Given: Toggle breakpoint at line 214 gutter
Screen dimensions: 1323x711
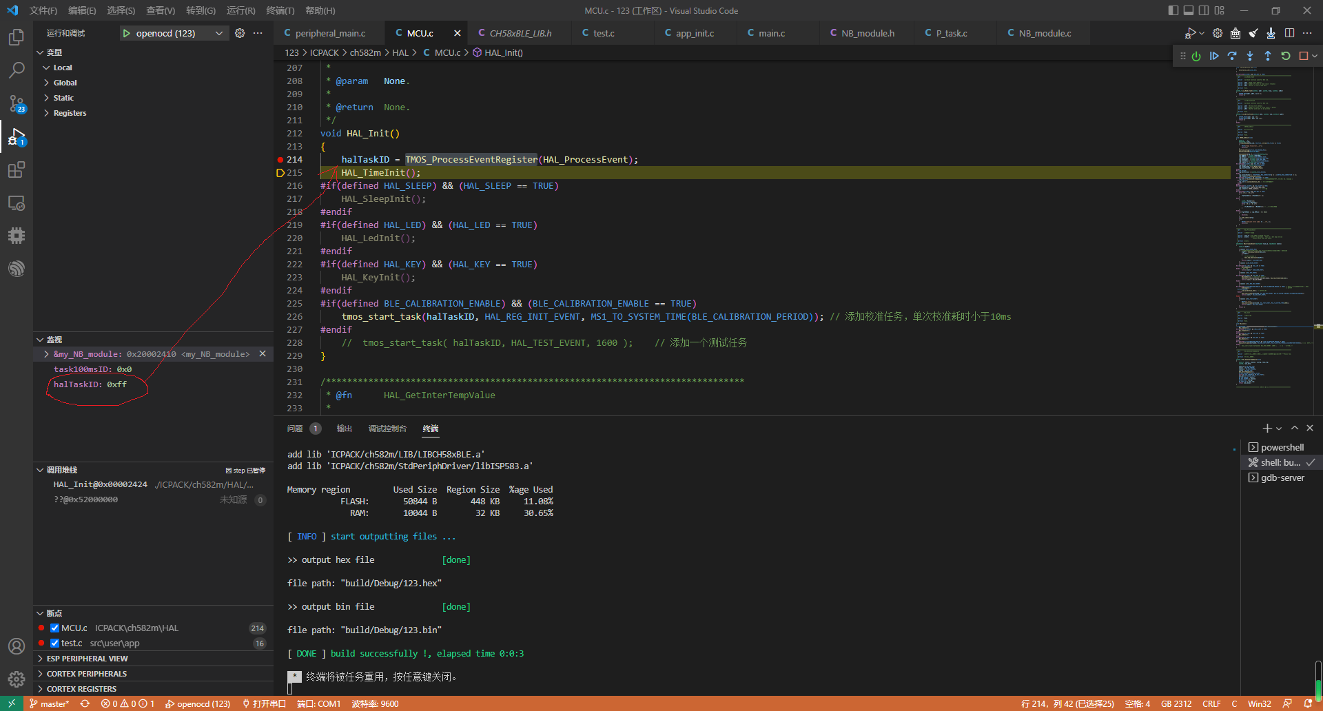Looking at the screenshot, I should point(280,159).
